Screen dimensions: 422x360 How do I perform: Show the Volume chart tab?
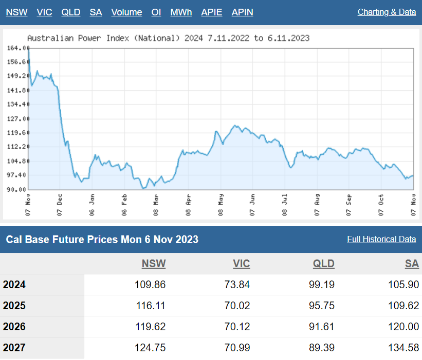click(x=126, y=12)
